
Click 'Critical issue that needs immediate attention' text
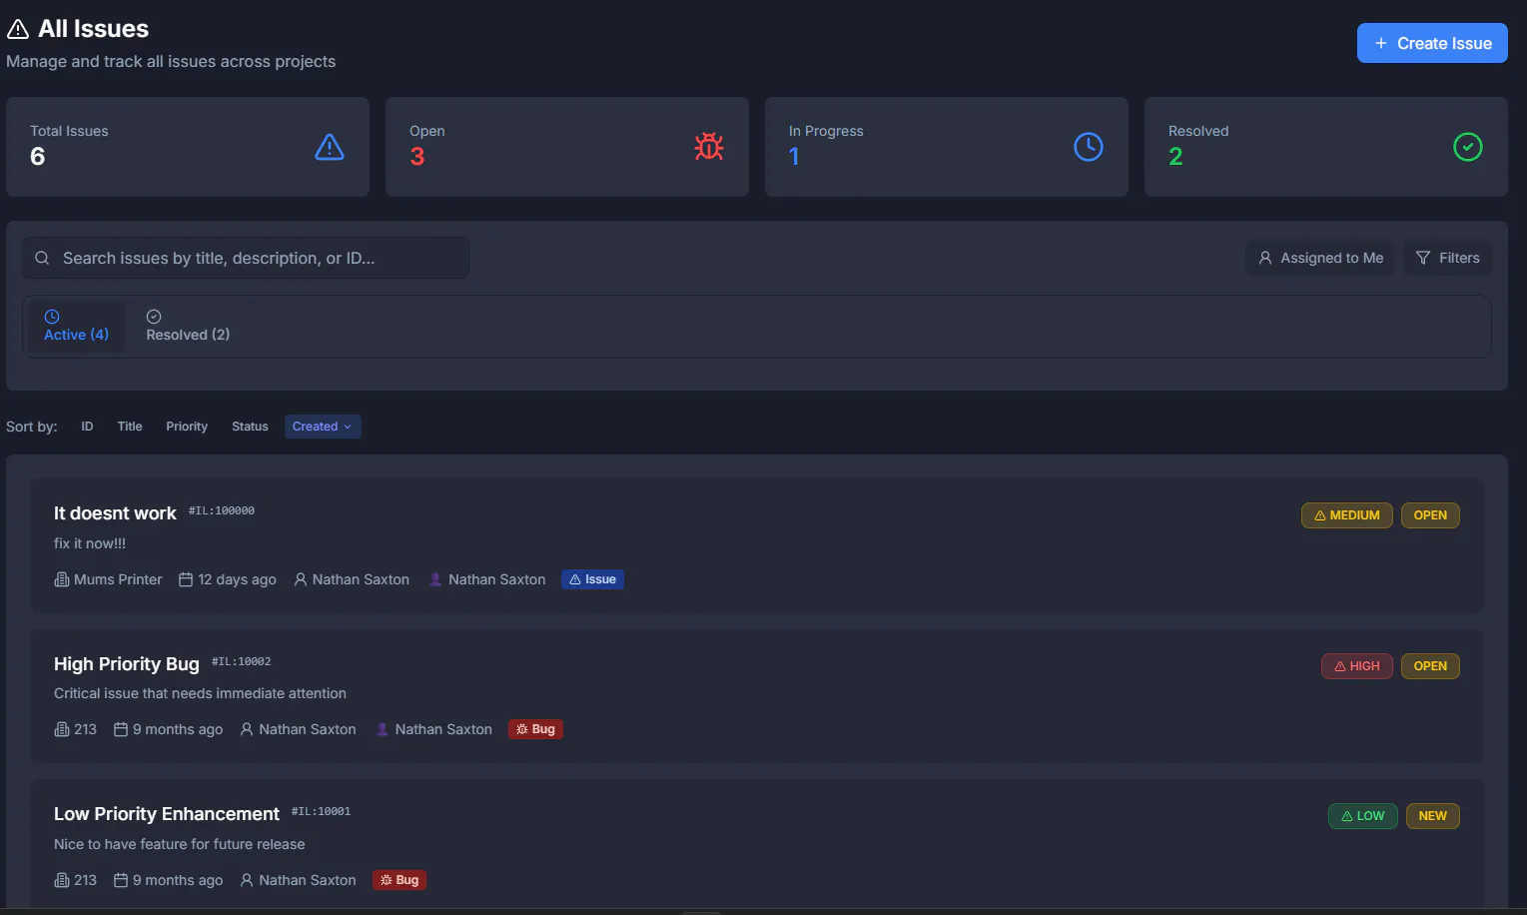point(200,693)
